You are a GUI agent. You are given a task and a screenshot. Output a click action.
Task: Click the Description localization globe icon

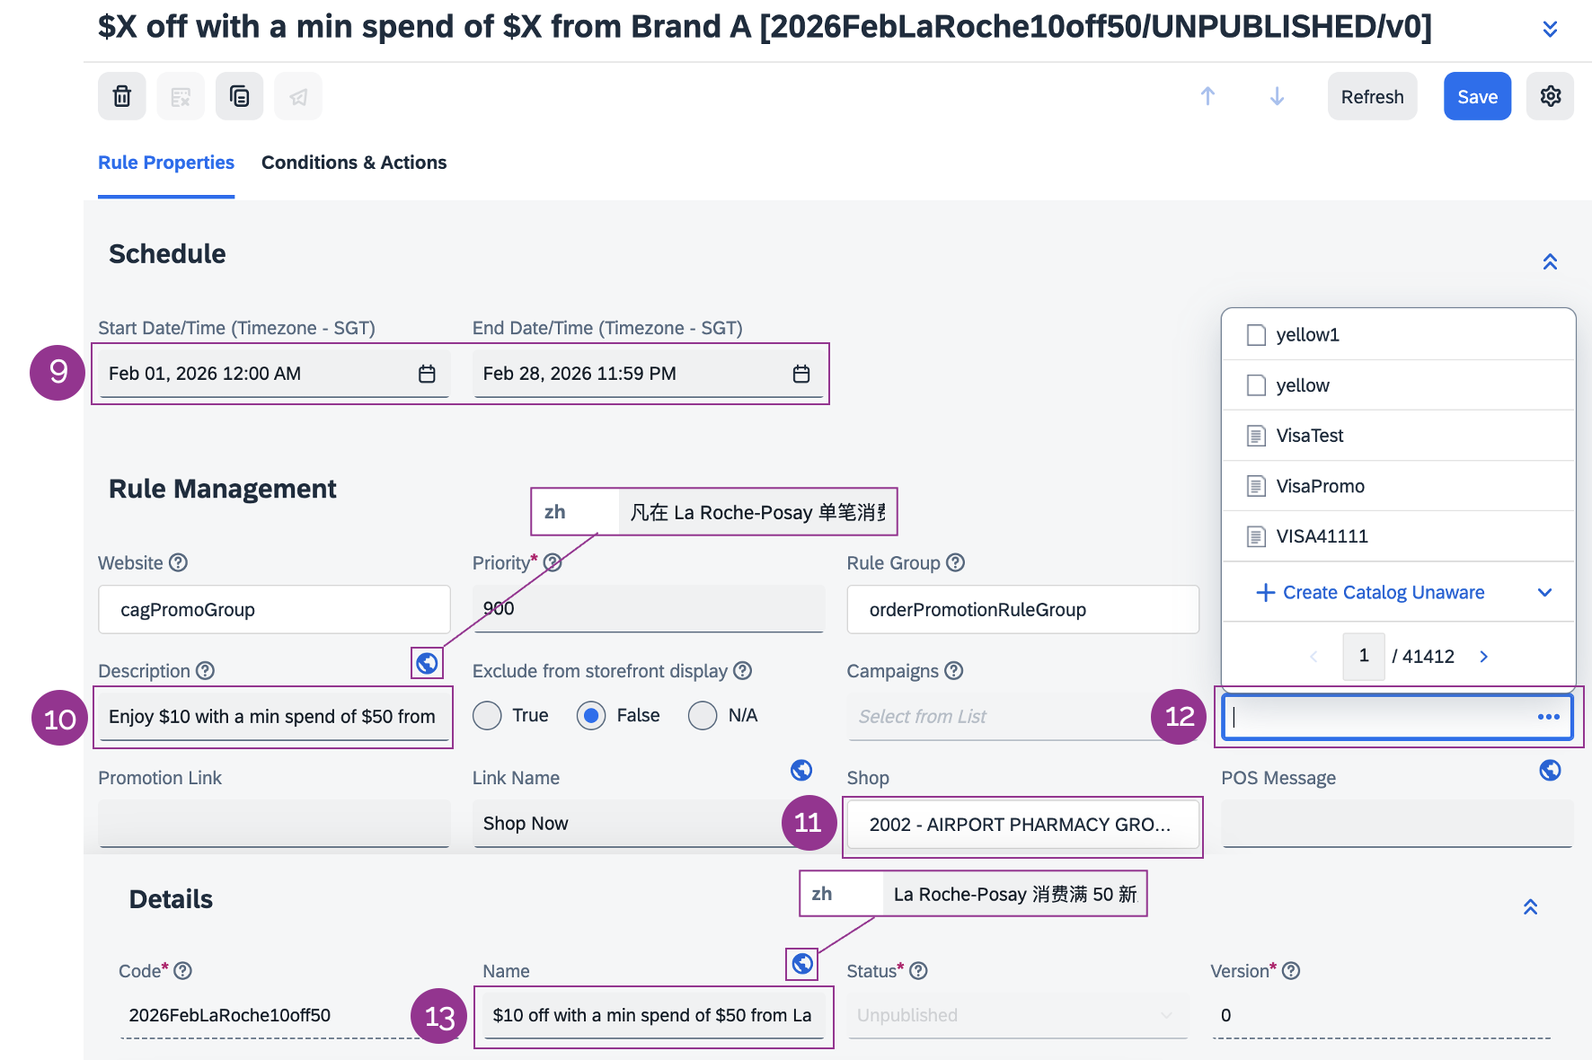(x=427, y=663)
